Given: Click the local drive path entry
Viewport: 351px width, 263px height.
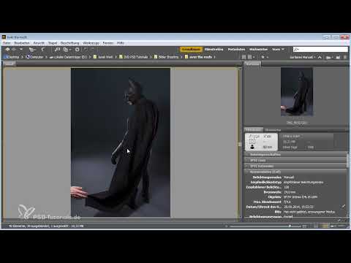Looking at the screenshot, I should 68,57.
